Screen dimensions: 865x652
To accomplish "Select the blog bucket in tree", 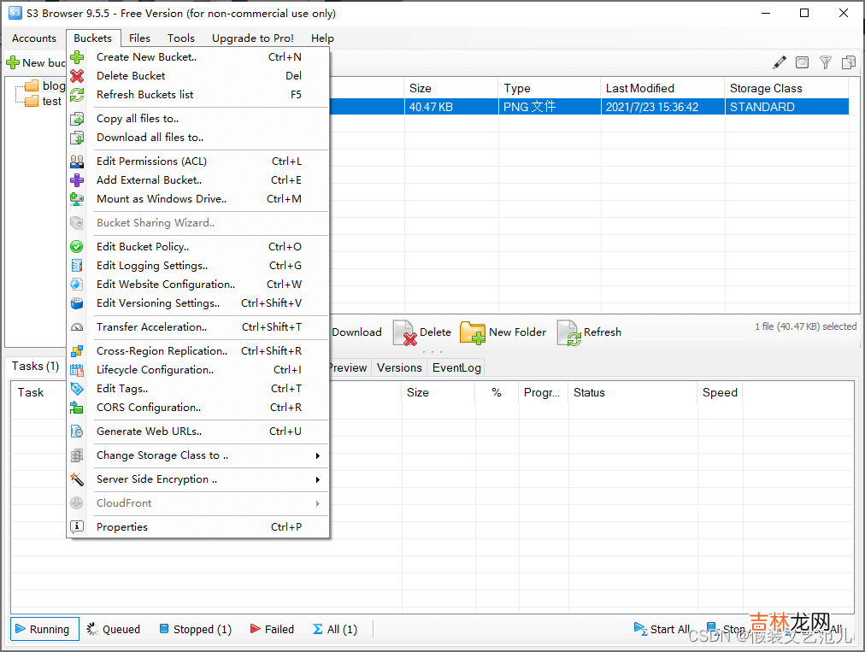I will [x=53, y=85].
